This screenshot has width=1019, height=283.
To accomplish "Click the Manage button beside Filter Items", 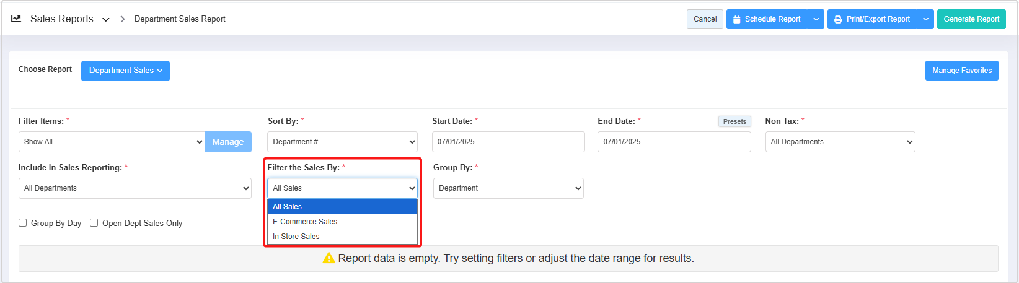I will (228, 142).
